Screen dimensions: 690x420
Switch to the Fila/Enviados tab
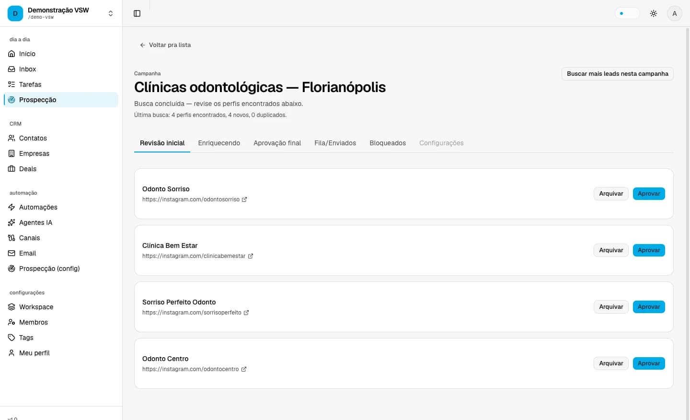tap(335, 143)
